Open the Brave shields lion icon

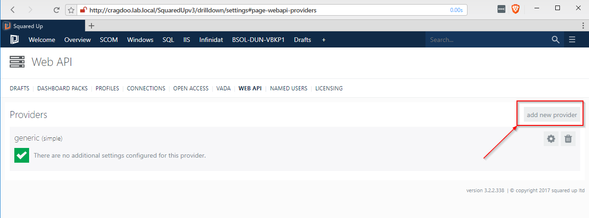[516, 9]
